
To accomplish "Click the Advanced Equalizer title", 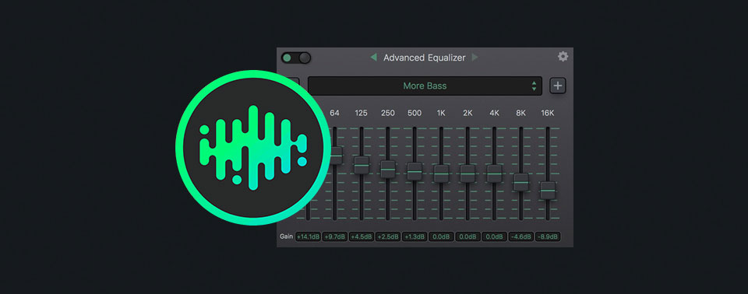I will coord(424,58).
